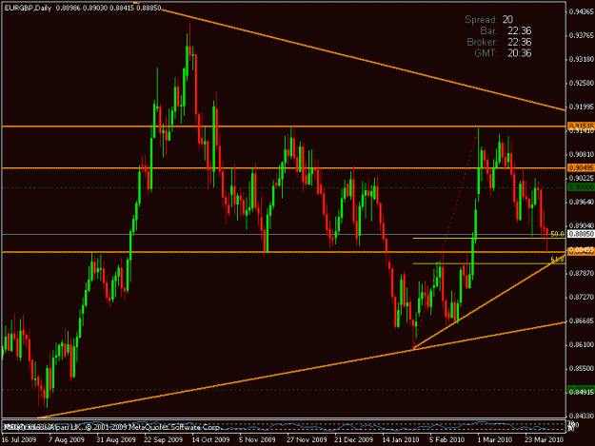Click the Spread value 20
The width and height of the screenshot is (595, 446).
507,19
